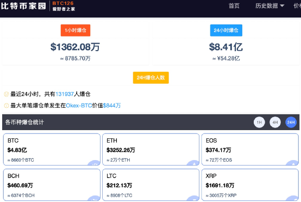301x202 pixels.
Task: Expand the 历史数据 dropdown menu
Action: (x=269, y=6)
